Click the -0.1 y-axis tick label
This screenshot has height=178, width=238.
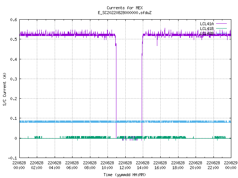click(x=12, y=158)
